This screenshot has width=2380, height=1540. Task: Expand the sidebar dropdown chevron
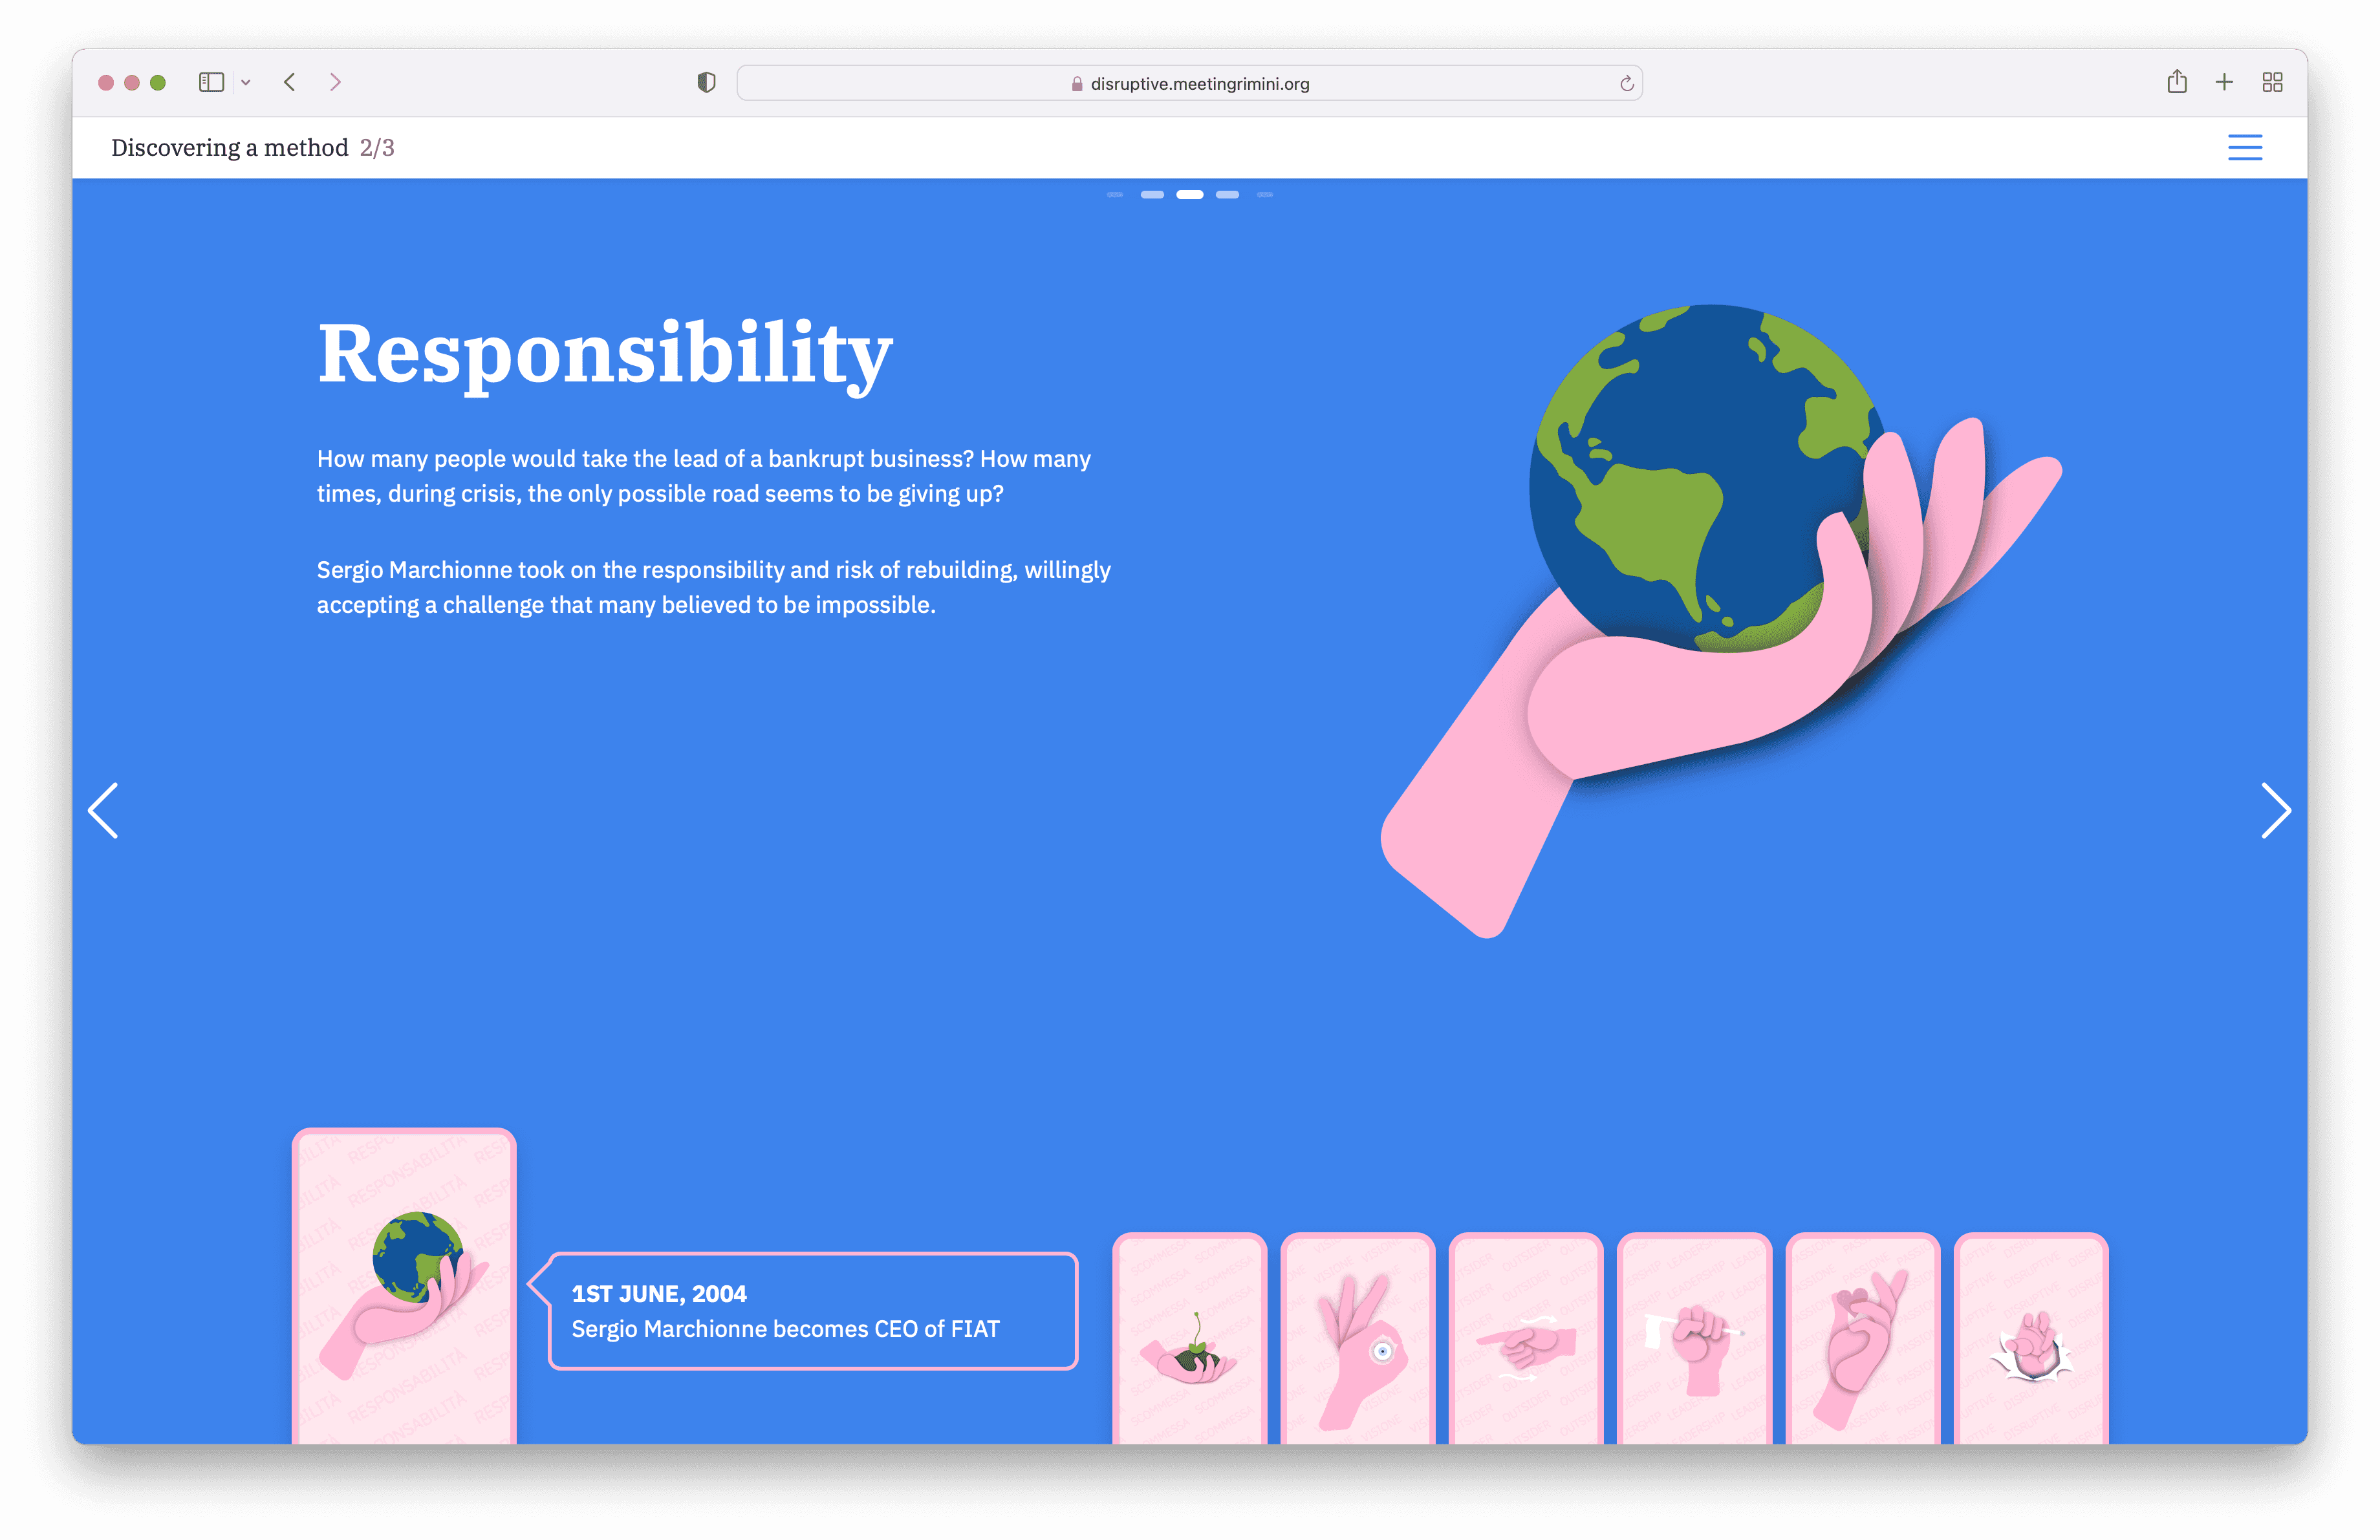point(246,82)
